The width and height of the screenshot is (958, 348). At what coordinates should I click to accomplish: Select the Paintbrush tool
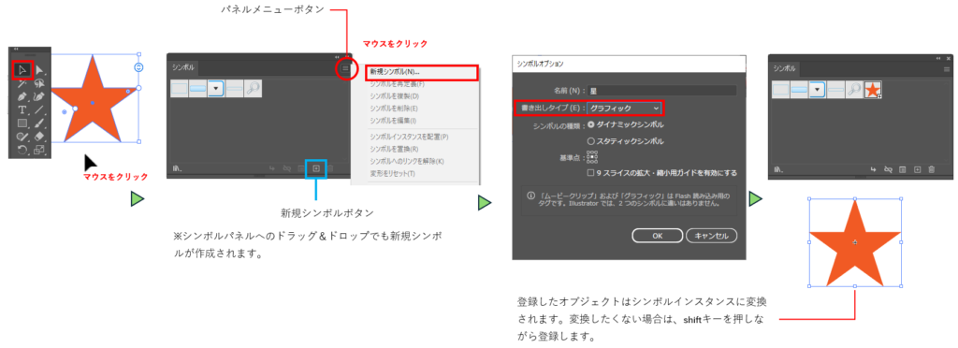click(x=39, y=123)
